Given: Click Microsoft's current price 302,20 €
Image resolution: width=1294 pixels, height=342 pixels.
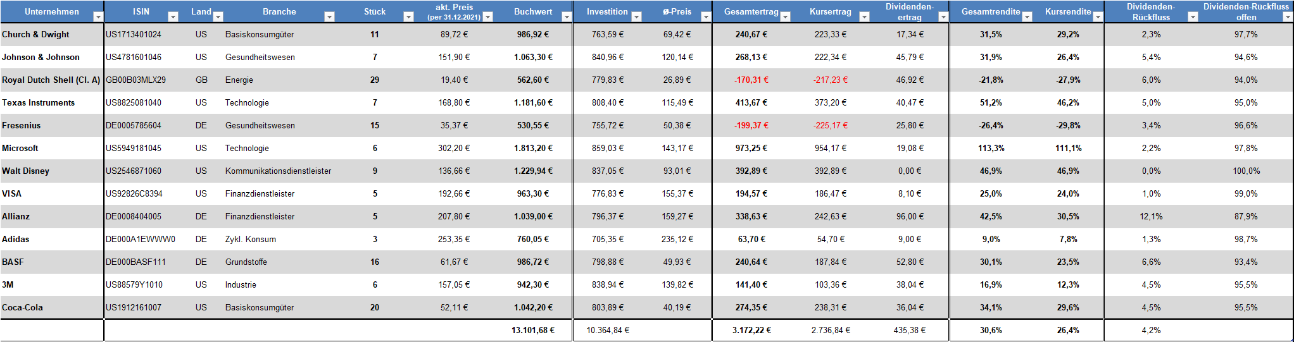Looking at the screenshot, I should click(454, 148).
